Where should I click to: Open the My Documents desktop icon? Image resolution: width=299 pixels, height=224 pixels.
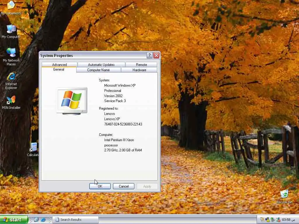point(11,8)
